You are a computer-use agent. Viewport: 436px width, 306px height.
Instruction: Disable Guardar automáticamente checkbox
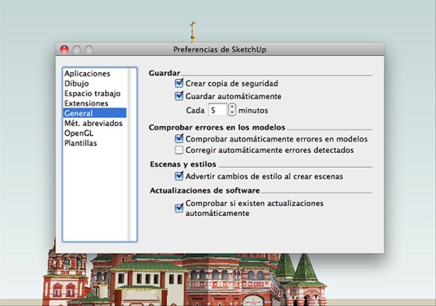pos(179,96)
